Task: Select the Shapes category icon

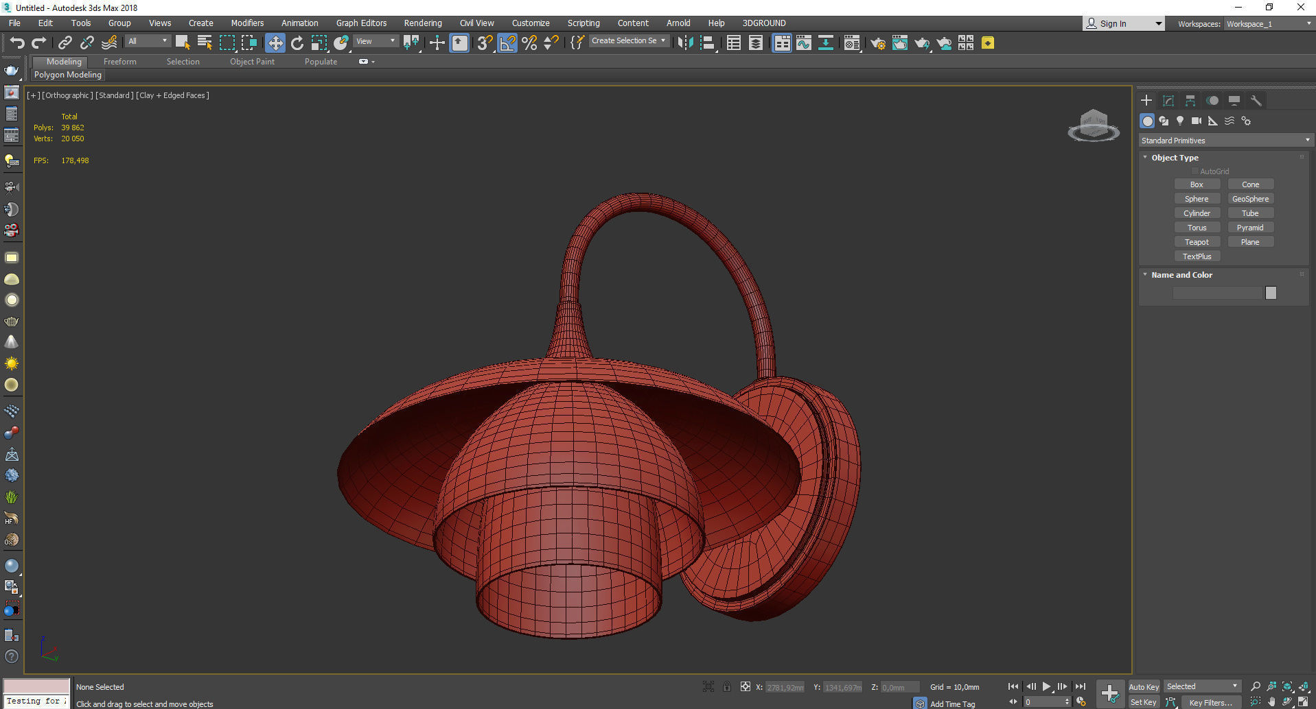Action: click(1164, 121)
